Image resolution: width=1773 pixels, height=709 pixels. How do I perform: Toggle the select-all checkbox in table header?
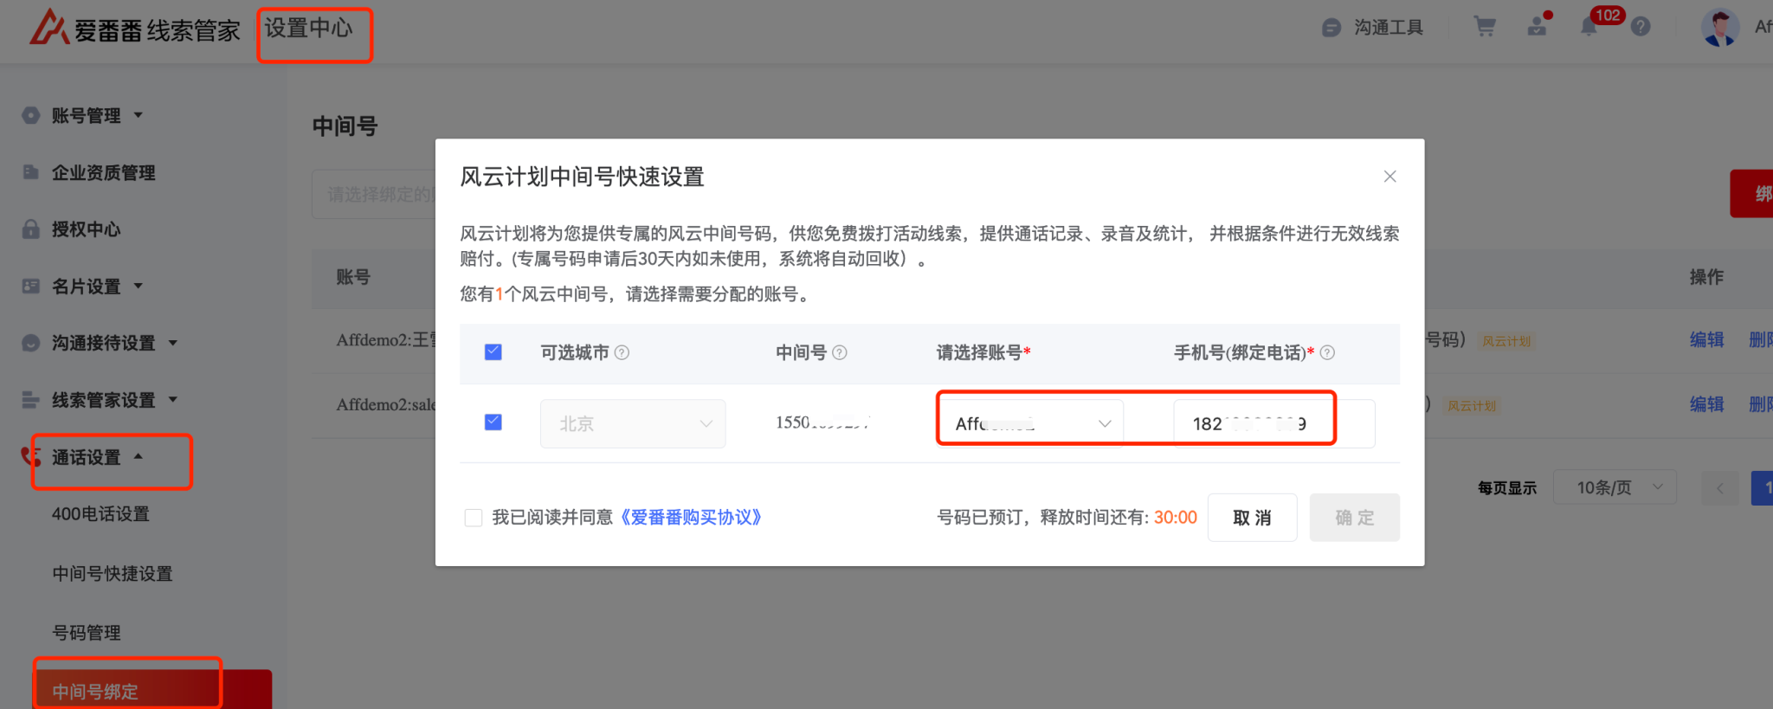(x=493, y=352)
